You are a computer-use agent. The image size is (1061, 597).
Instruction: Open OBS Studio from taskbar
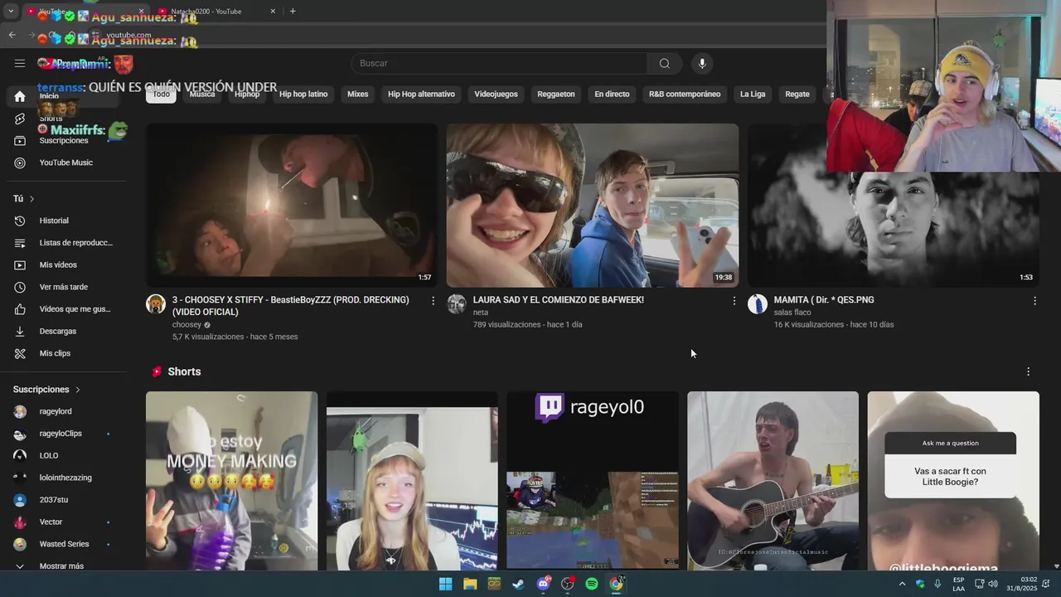pyautogui.click(x=568, y=584)
